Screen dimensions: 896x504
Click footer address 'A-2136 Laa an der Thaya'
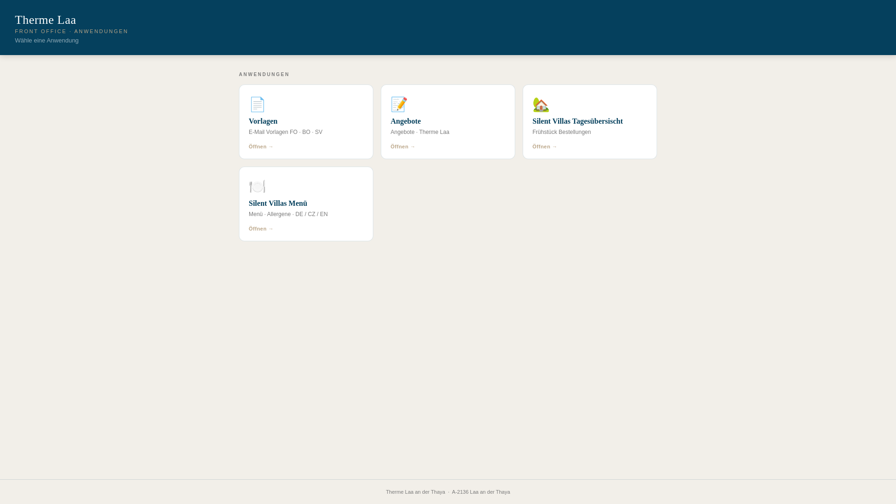pyautogui.click(x=481, y=492)
